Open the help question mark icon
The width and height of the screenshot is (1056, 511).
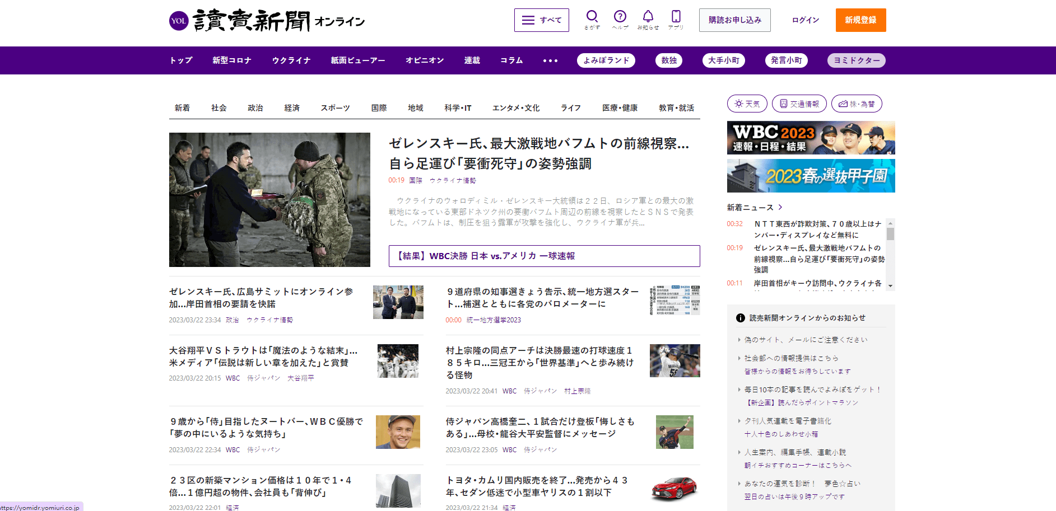click(620, 20)
